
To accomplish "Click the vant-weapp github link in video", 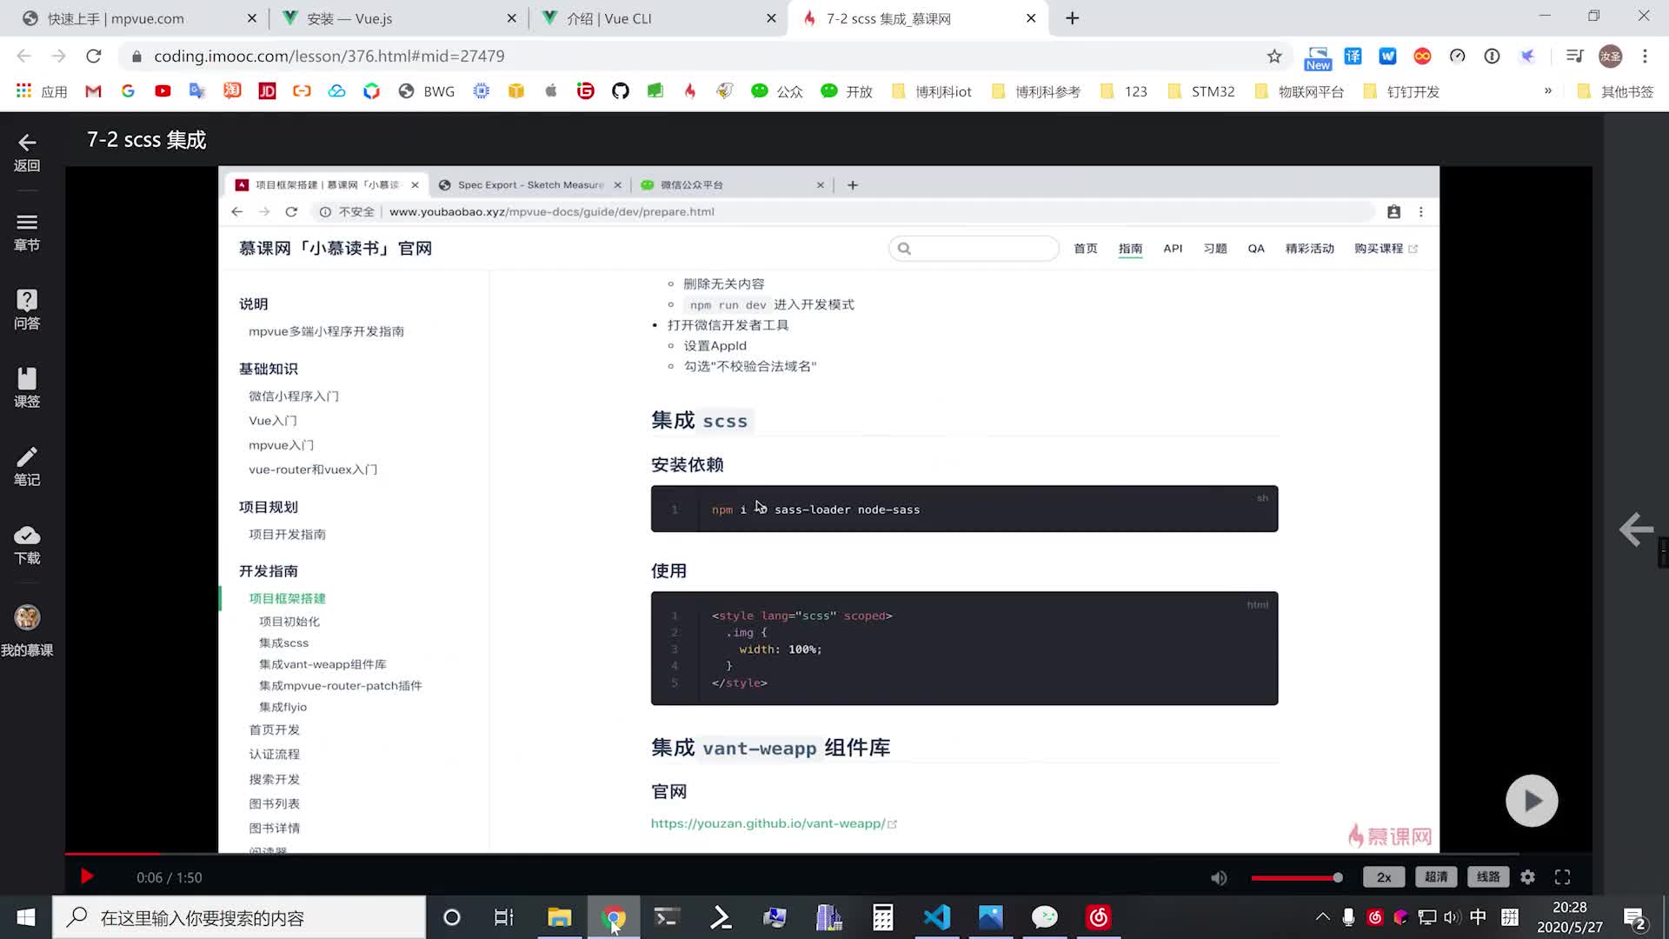I will pos(768,823).
